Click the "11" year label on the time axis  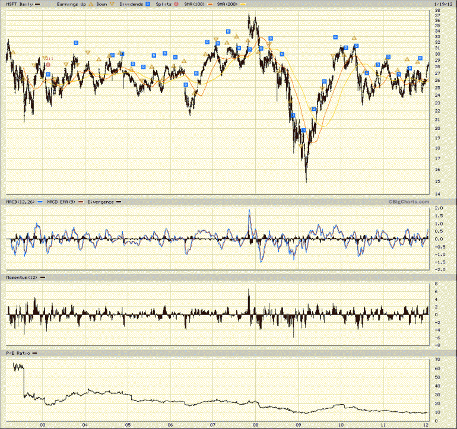point(383,425)
